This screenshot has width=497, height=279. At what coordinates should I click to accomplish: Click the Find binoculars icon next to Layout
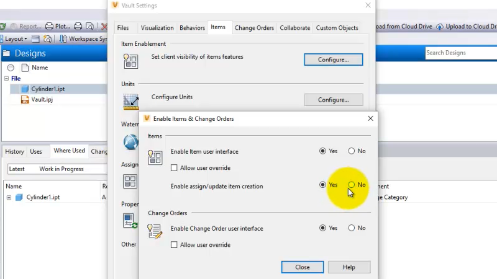click(47, 39)
